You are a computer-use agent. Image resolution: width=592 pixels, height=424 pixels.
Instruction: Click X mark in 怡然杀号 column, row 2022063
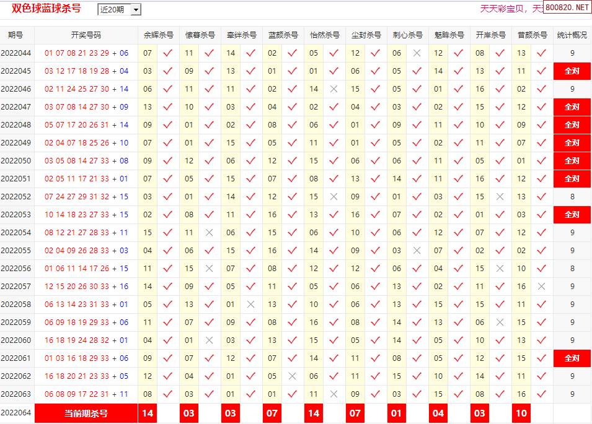tap(334, 394)
